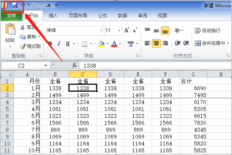Select row 5 header

7,109
